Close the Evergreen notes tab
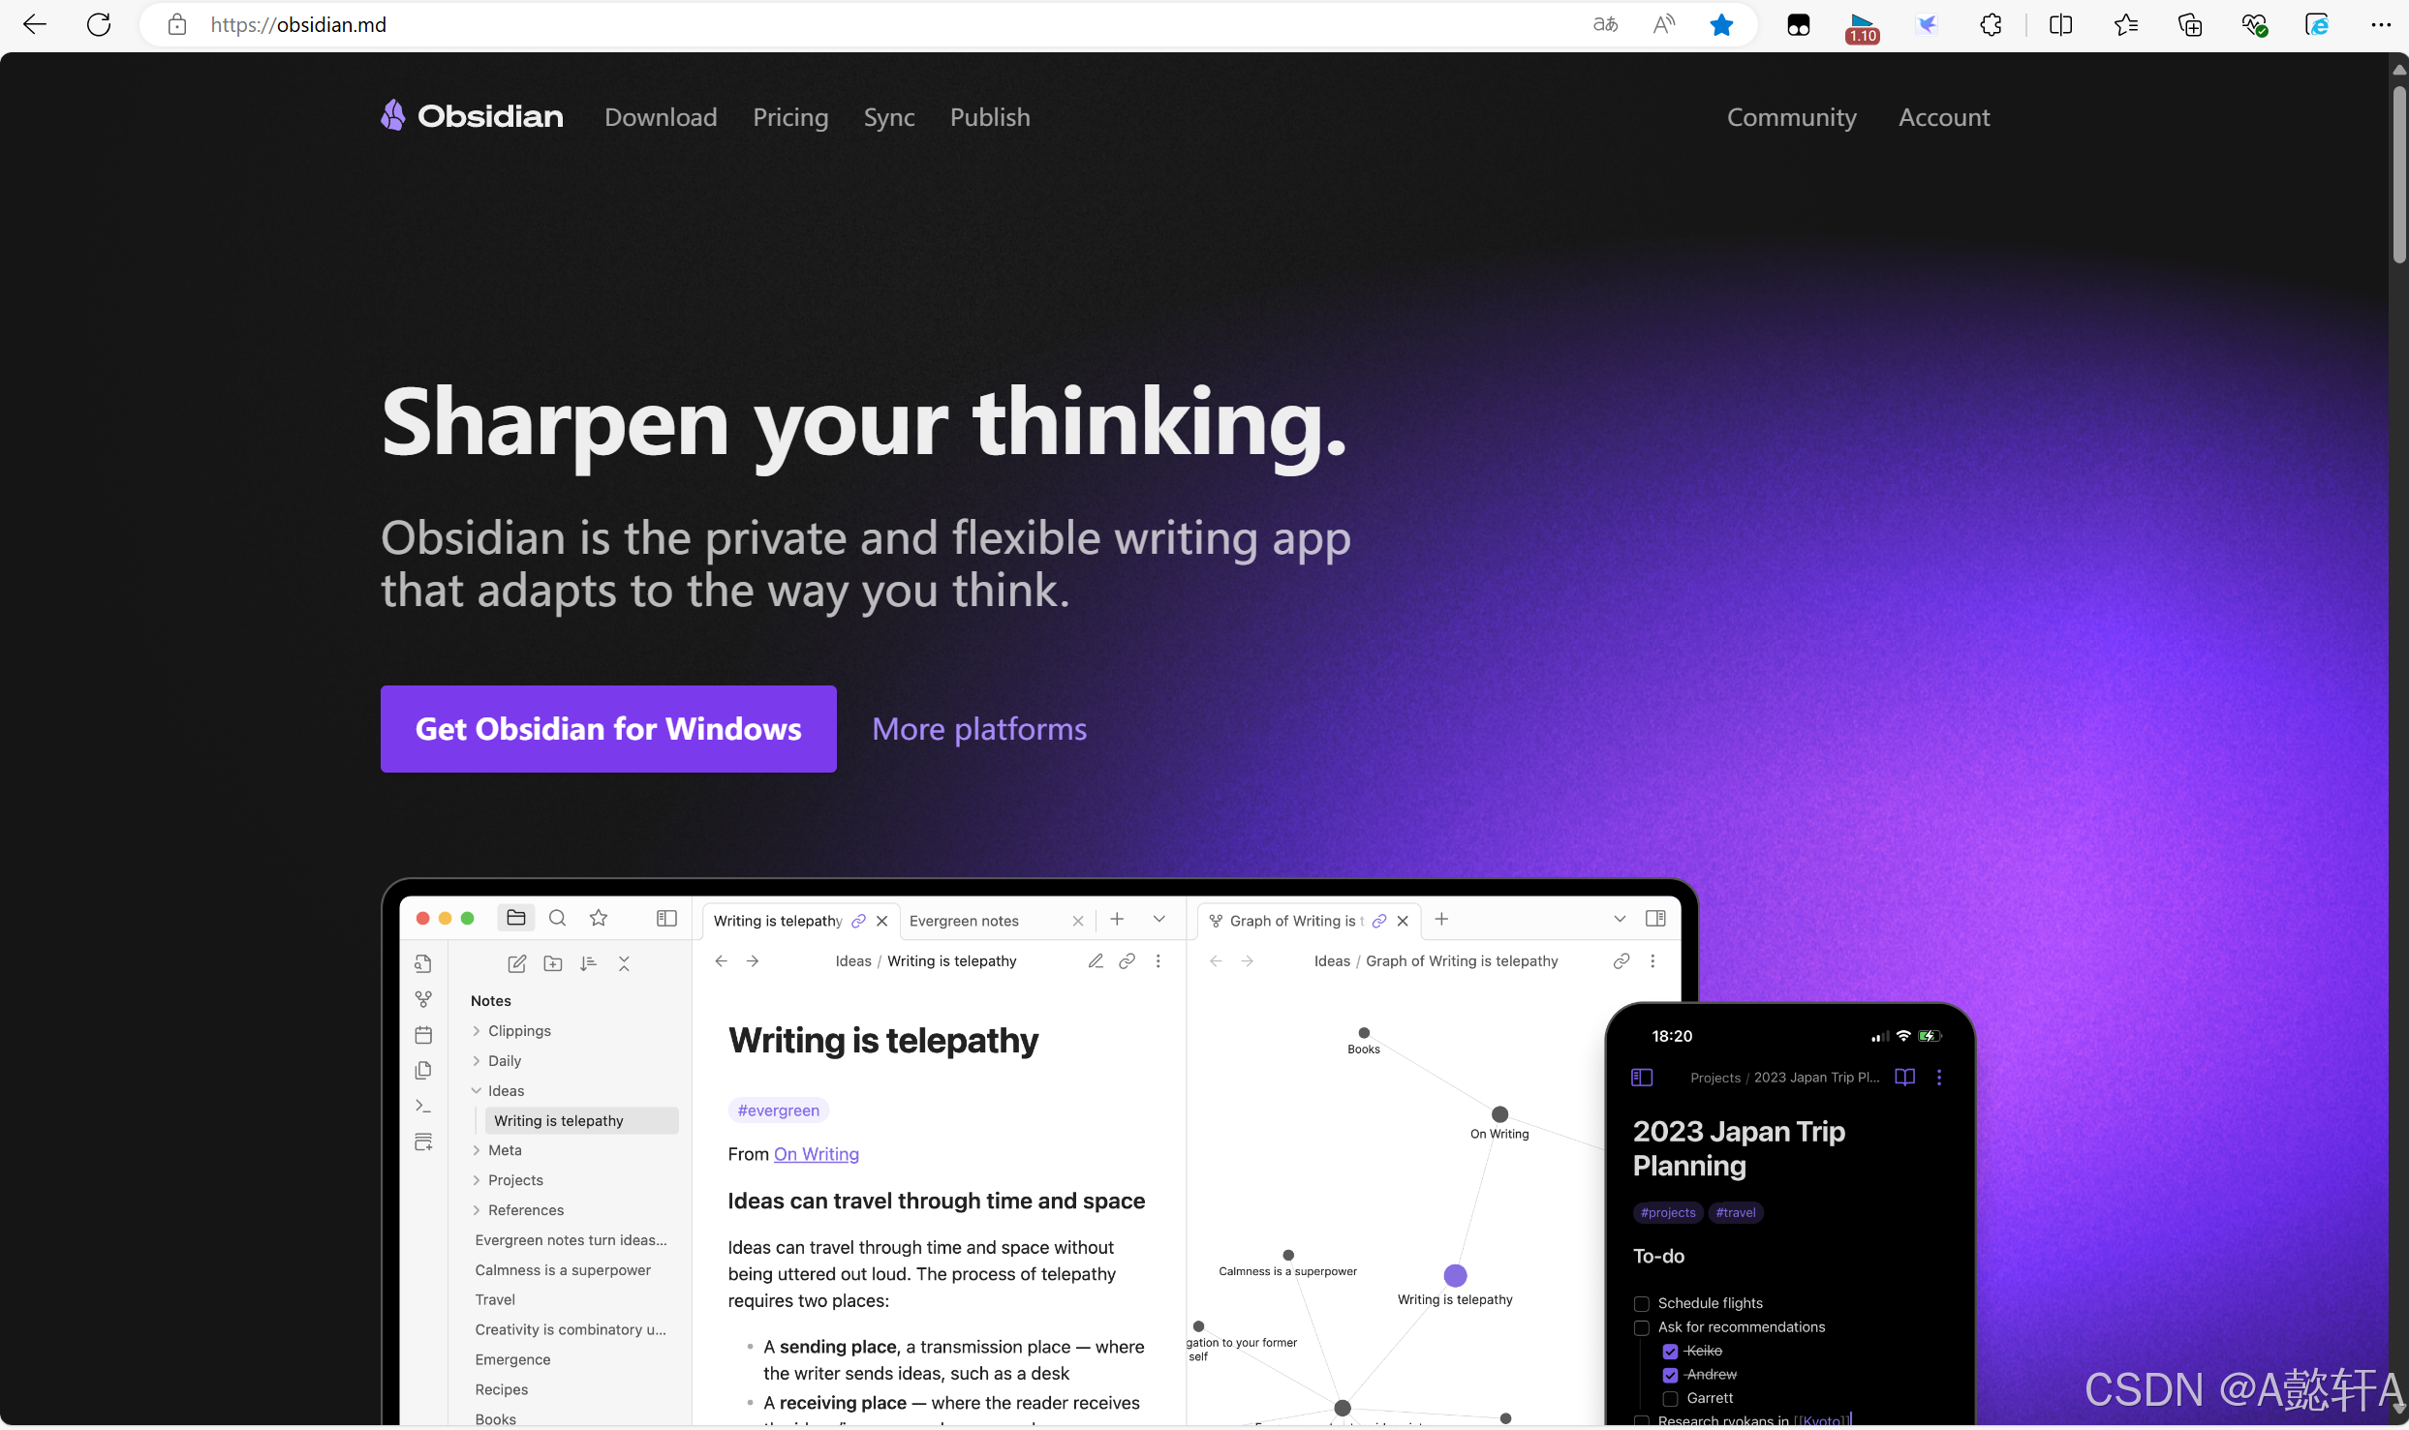This screenshot has height=1430, width=2409. pos(1078,921)
